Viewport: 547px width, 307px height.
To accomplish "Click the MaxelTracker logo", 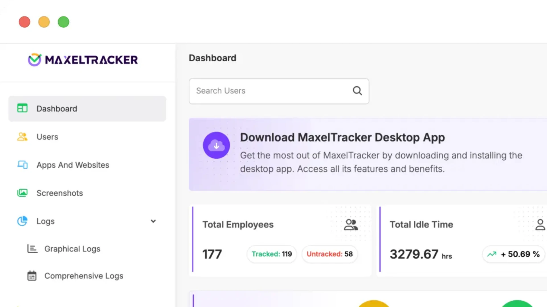I will [83, 60].
